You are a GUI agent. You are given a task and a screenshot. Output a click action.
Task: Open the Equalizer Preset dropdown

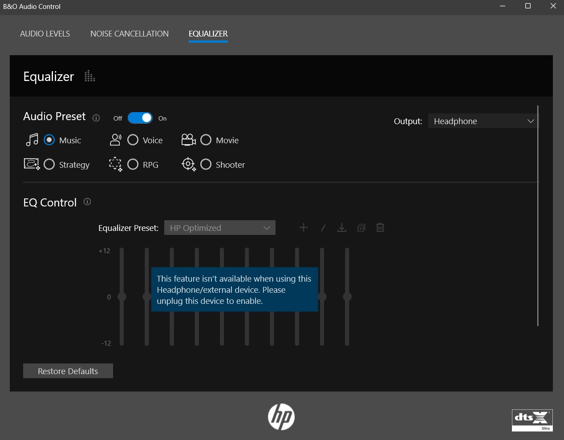pos(219,227)
